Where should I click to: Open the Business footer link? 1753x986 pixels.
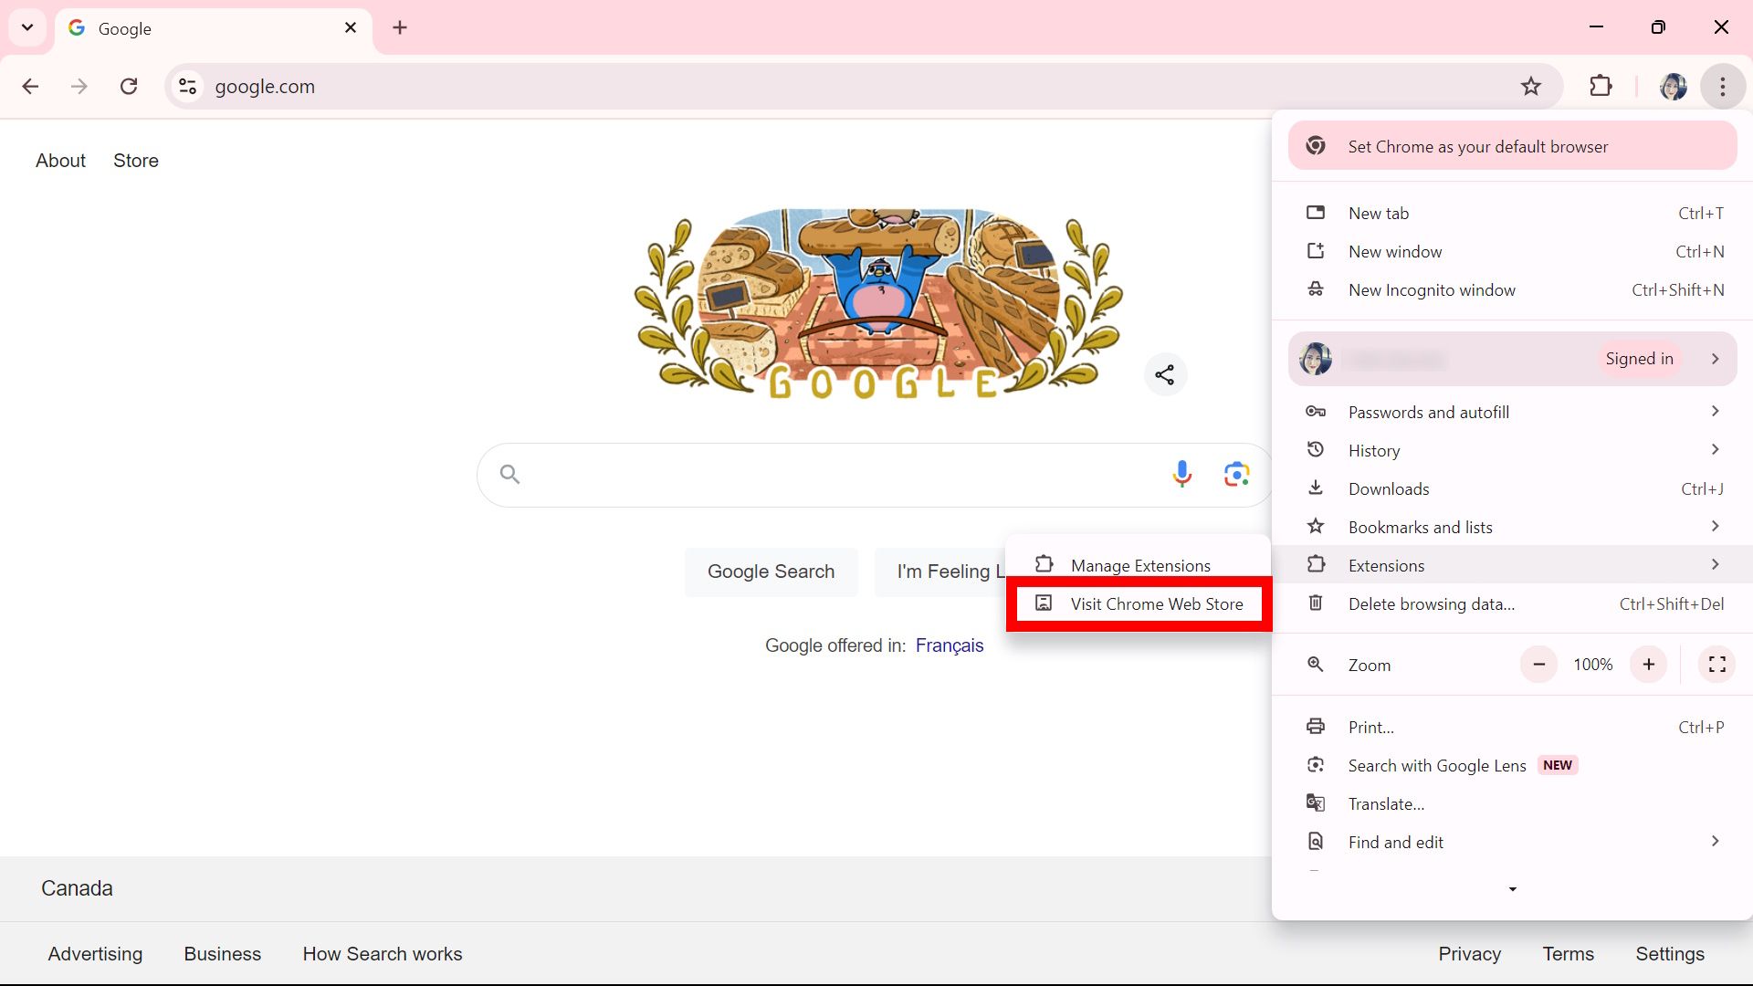tap(223, 954)
